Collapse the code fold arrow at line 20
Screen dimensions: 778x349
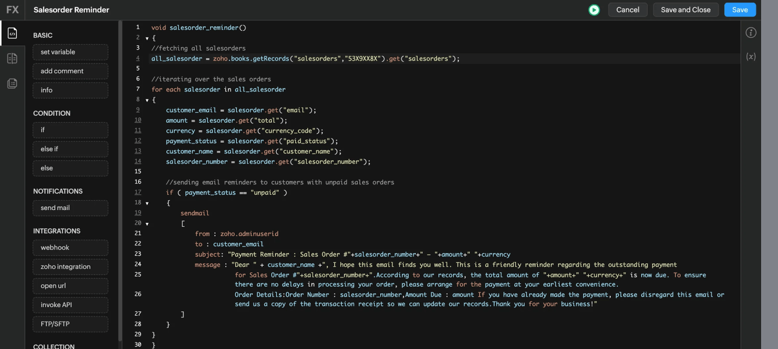pos(147,224)
